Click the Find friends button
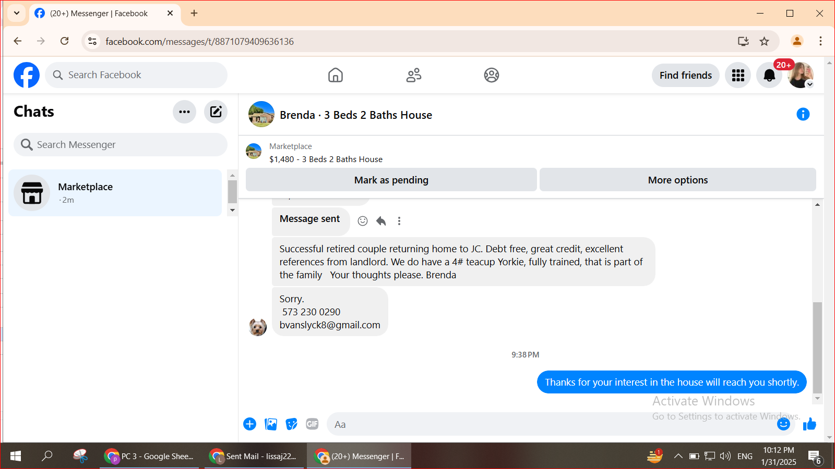835x469 pixels. tap(686, 75)
